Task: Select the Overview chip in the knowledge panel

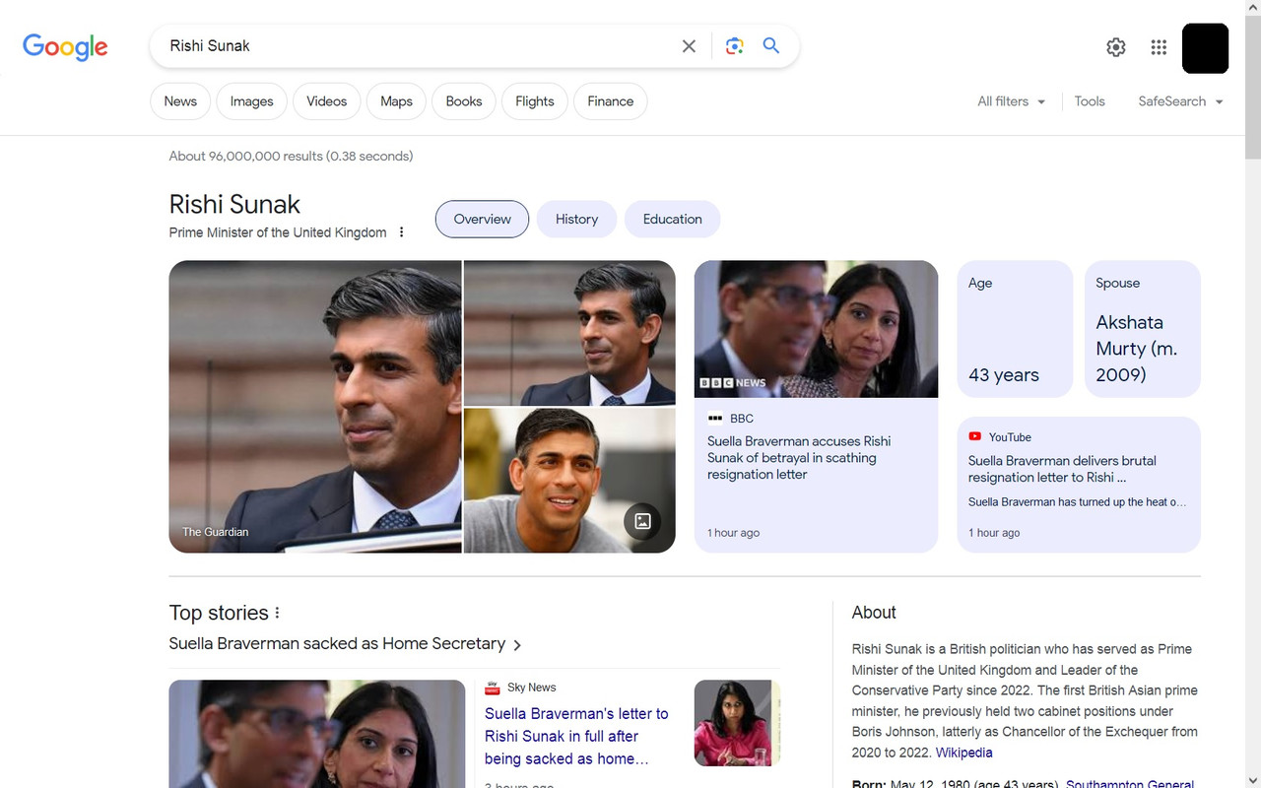Action: [x=482, y=219]
